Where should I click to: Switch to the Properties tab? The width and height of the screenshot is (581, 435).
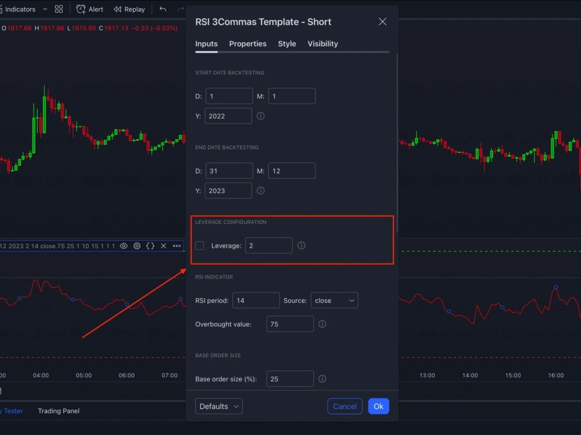coord(248,43)
